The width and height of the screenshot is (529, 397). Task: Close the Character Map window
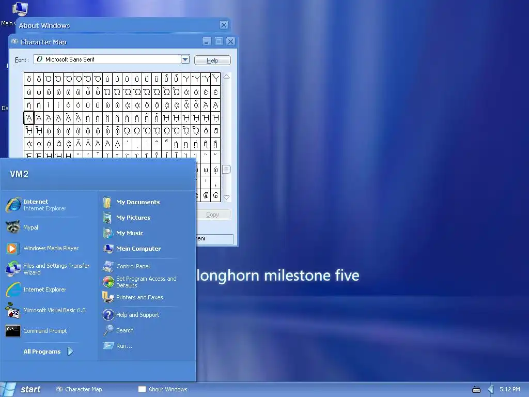click(x=230, y=41)
